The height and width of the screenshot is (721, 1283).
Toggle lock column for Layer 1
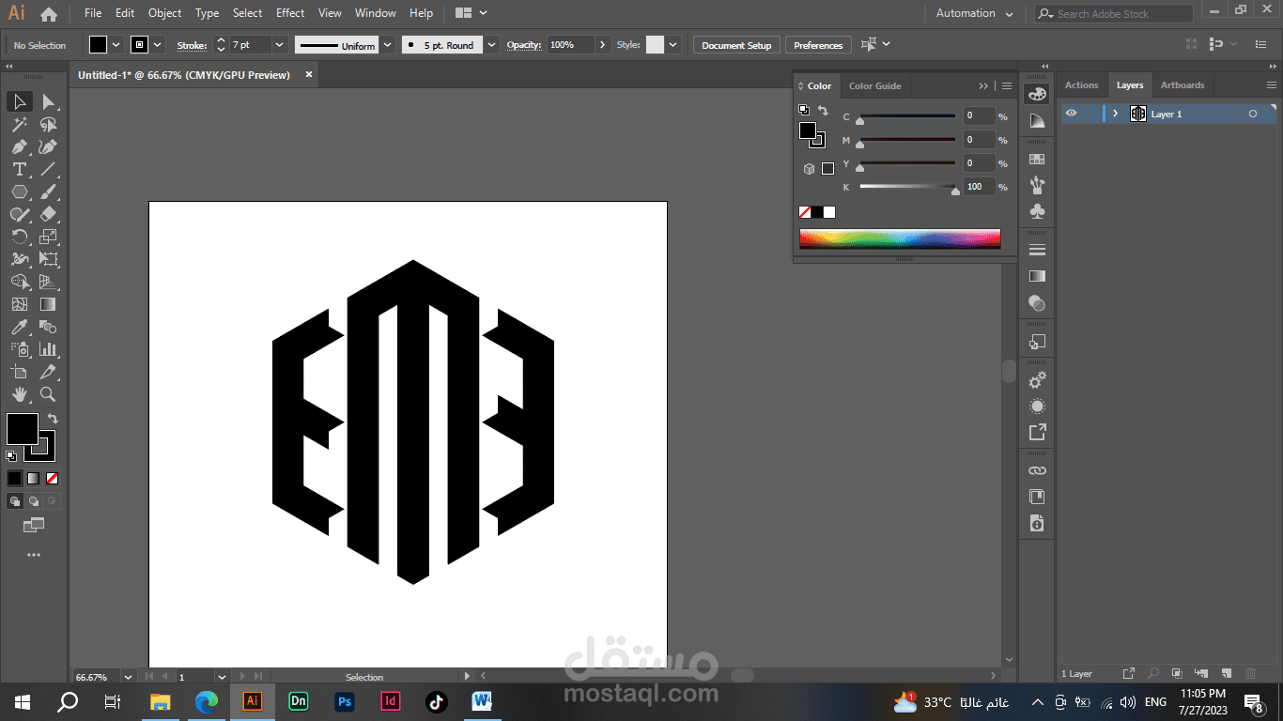(x=1090, y=114)
